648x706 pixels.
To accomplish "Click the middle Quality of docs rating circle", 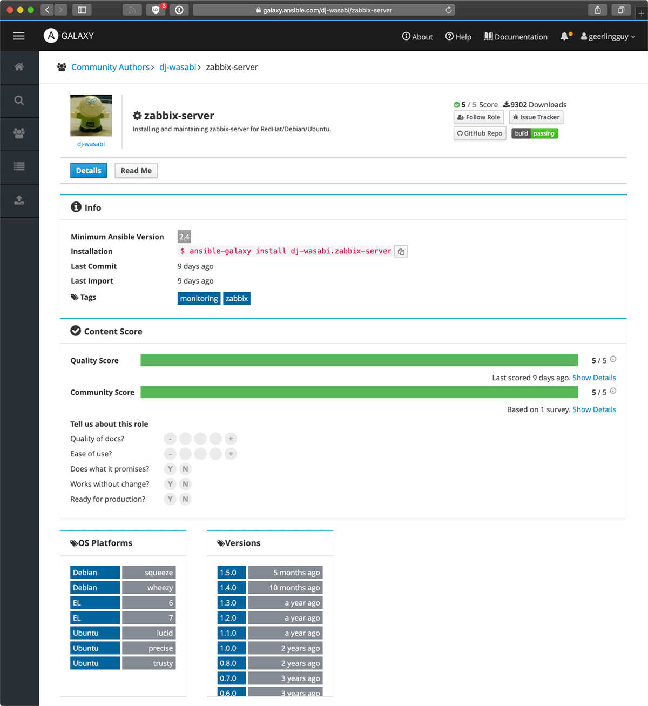I will click(200, 439).
